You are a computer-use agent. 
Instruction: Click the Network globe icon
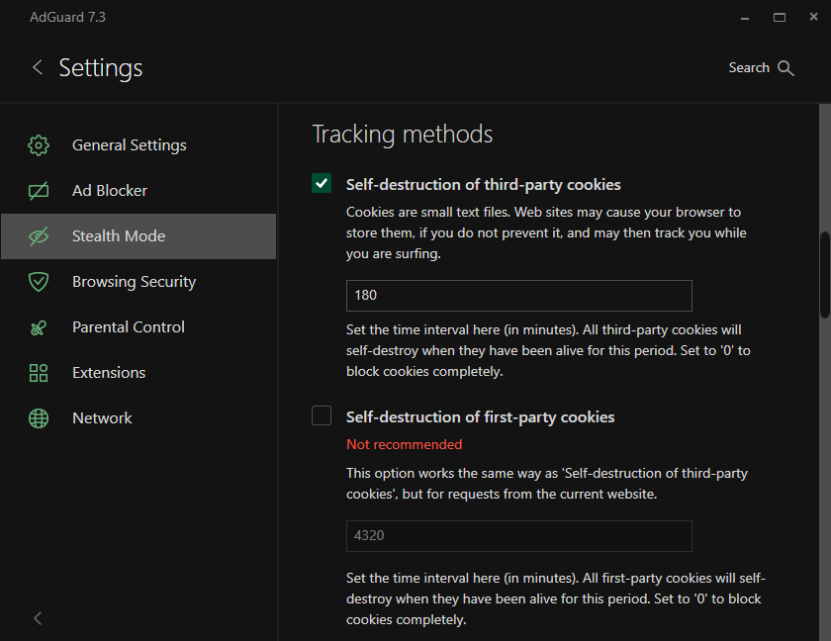tap(39, 418)
